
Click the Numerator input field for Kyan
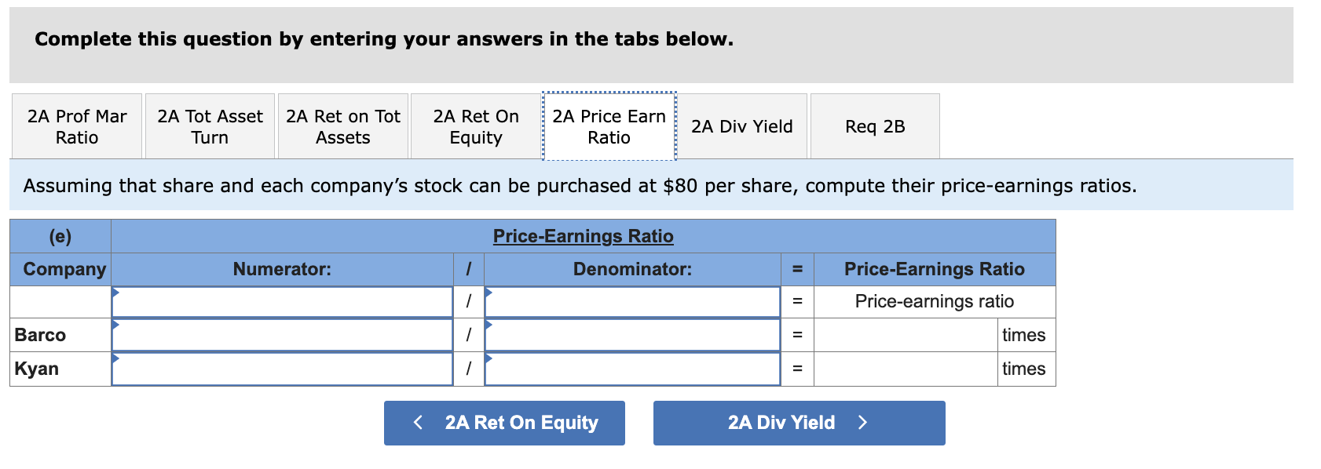pyautogui.click(x=284, y=369)
